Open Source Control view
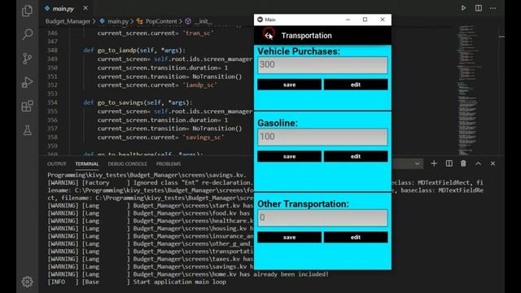The height and width of the screenshot is (293, 521). (x=27, y=59)
